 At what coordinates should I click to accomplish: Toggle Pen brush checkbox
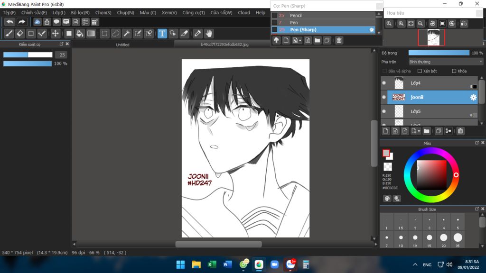click(275, 23)
